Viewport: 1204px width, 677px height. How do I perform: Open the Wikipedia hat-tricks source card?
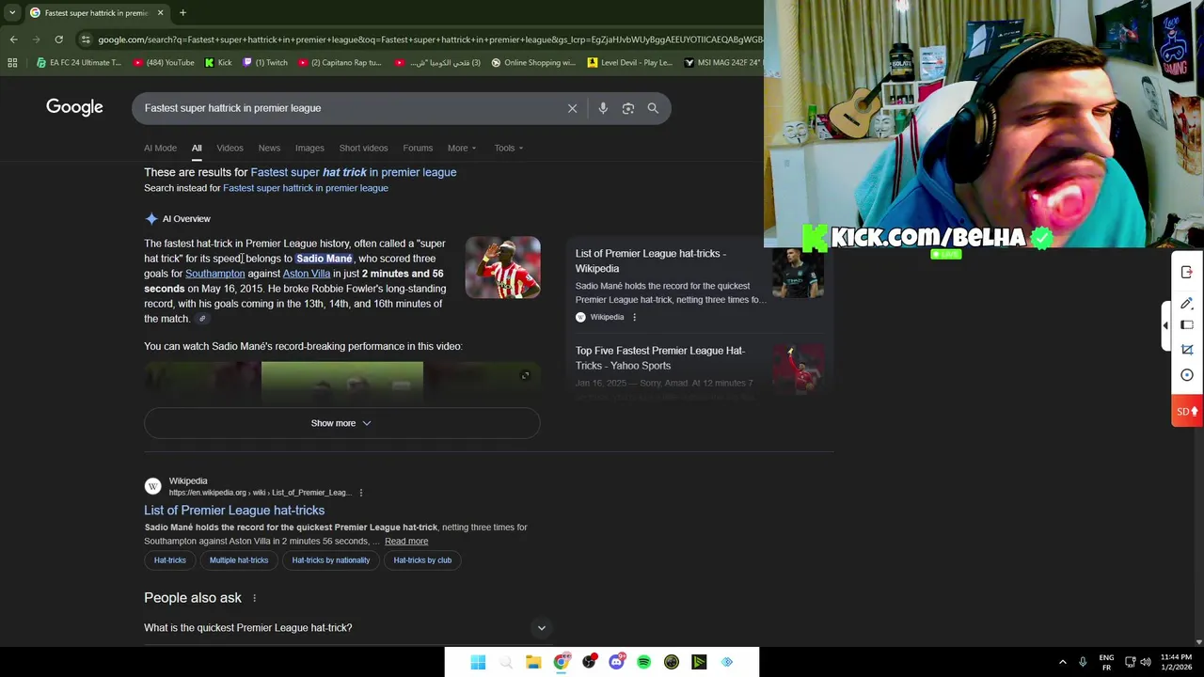[700, 284]
